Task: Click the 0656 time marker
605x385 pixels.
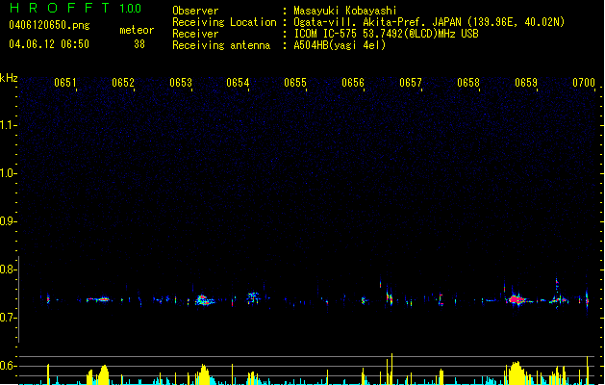Action: pyautogui.click(x=353, y=83)
